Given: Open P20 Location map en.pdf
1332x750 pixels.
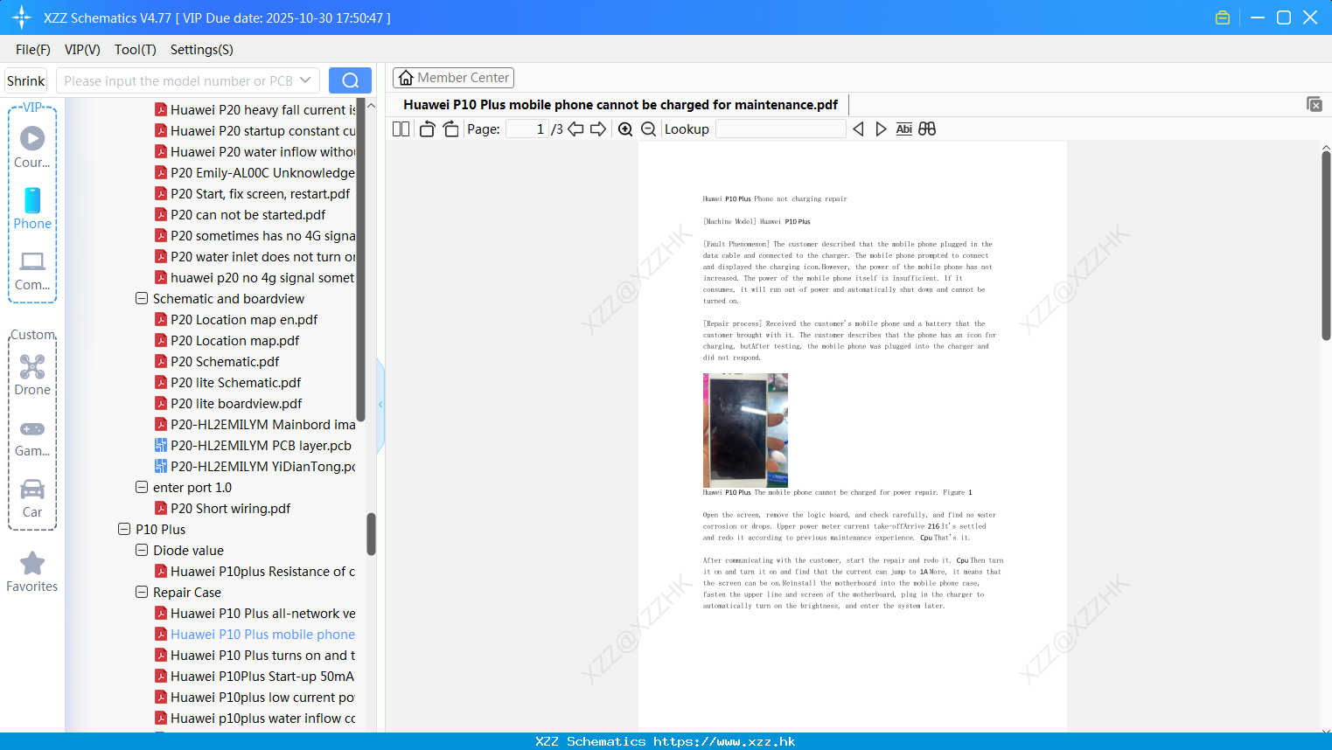Looking at the screenshot, I should (244, 319).
